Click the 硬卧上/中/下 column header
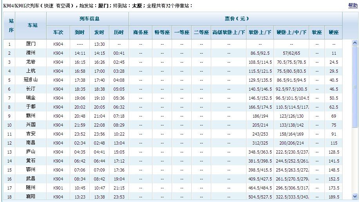Viewport: 359px width, 202px height. (292, 32)
